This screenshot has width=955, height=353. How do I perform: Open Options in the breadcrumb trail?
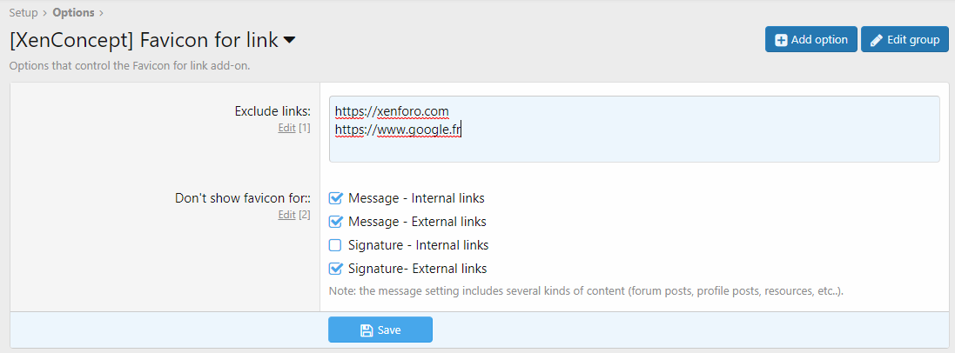tap(73, 12)
